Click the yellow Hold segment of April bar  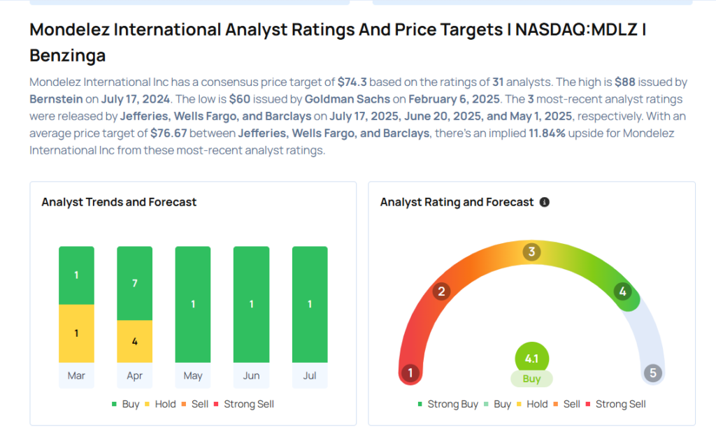135,341
